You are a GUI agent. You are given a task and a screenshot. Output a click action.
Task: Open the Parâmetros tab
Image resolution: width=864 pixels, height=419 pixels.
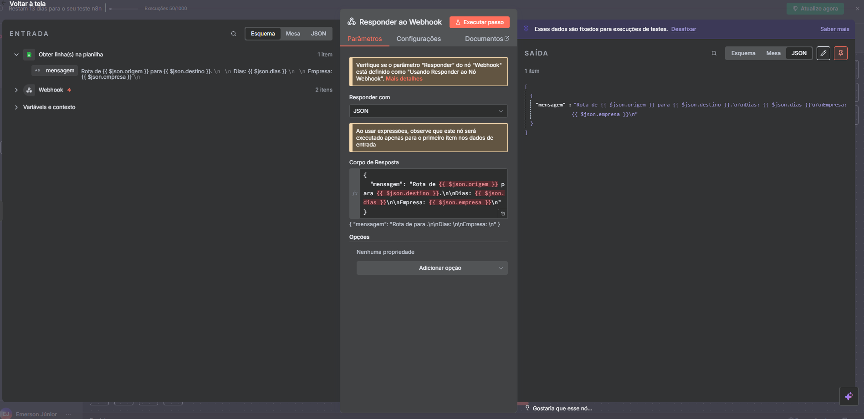click(364, 39)
